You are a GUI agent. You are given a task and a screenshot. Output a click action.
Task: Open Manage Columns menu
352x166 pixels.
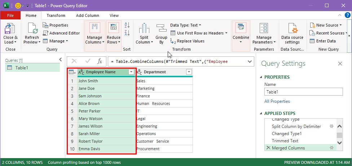[95, 36]
